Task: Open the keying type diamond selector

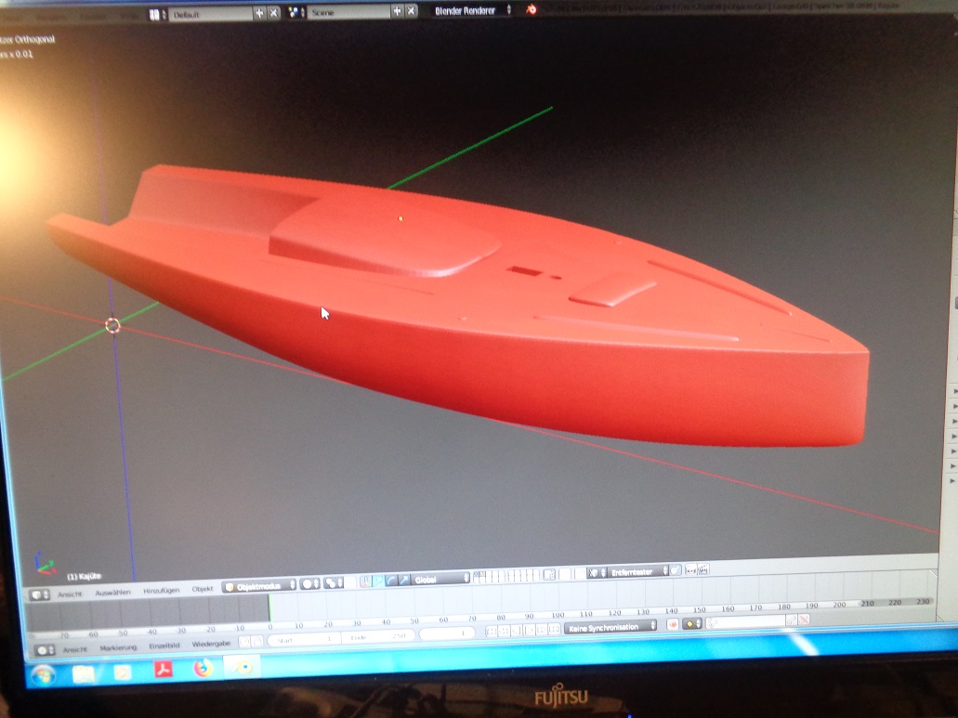Action: 691,623
